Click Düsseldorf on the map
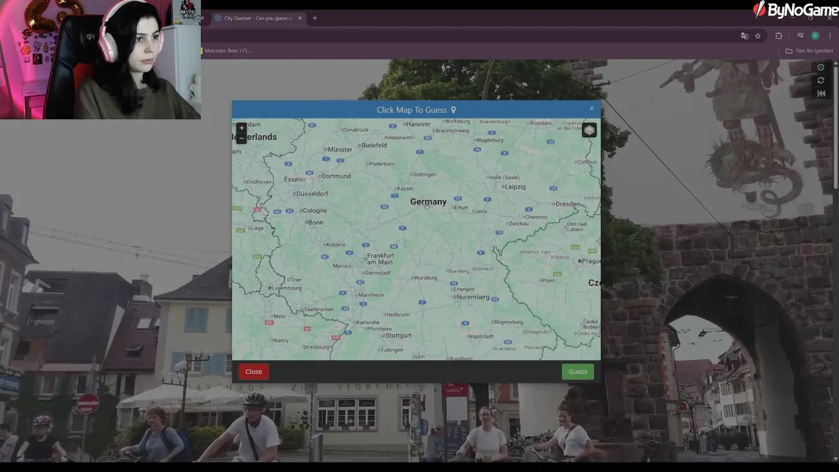 tap(311, 194)
